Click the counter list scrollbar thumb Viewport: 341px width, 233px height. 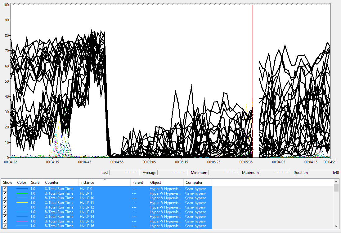click(336, 188)
